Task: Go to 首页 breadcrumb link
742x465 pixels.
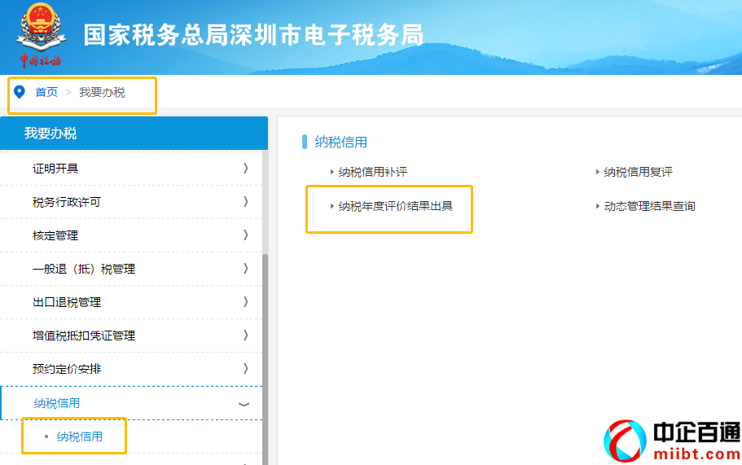Action: (x=46, y=92)
